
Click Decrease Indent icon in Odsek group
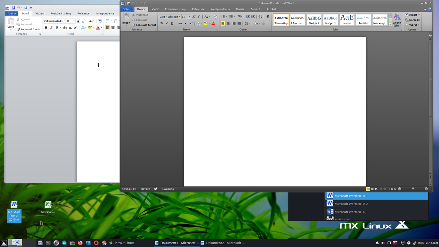point(248,17)
